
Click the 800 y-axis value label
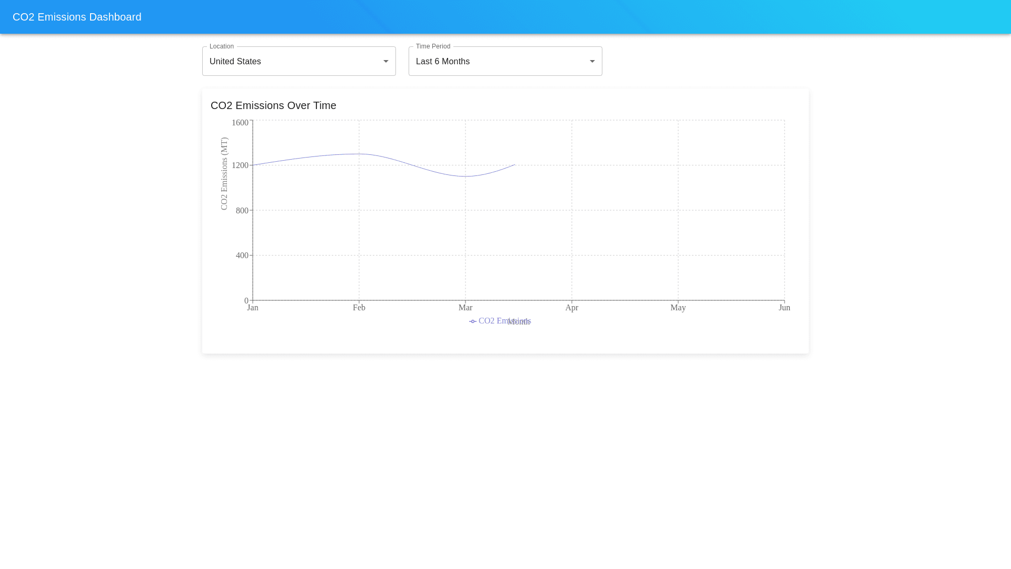pos(242,211)
